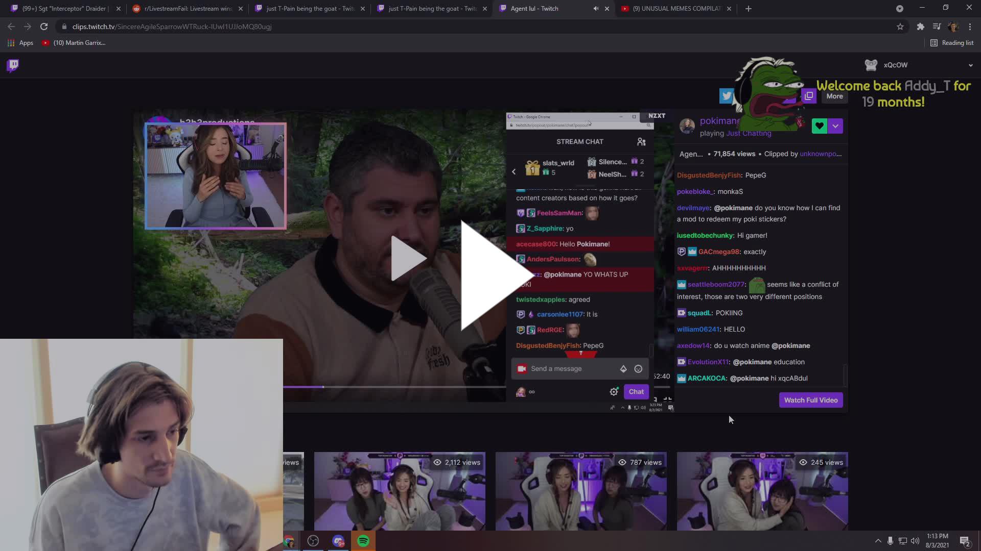Open Discord from the taskbar

pos(338,541)
